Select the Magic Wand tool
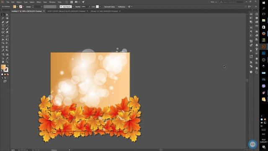The height and width of the screenshot is (151, 268). click(x=3, y=18)
